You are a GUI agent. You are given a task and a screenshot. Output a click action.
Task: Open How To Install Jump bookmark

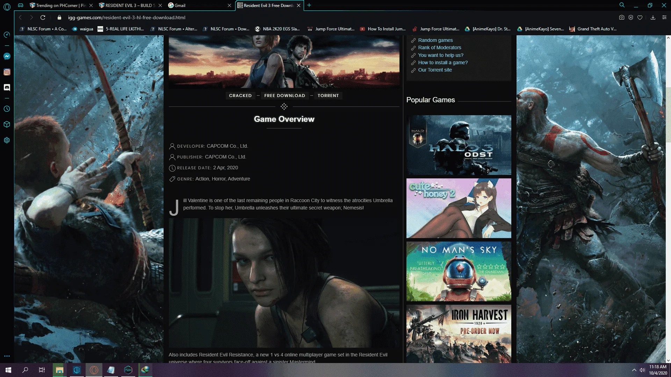tap(383, 29)
